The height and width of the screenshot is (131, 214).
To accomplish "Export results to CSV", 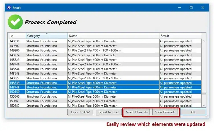I will (x=80, y=112).
